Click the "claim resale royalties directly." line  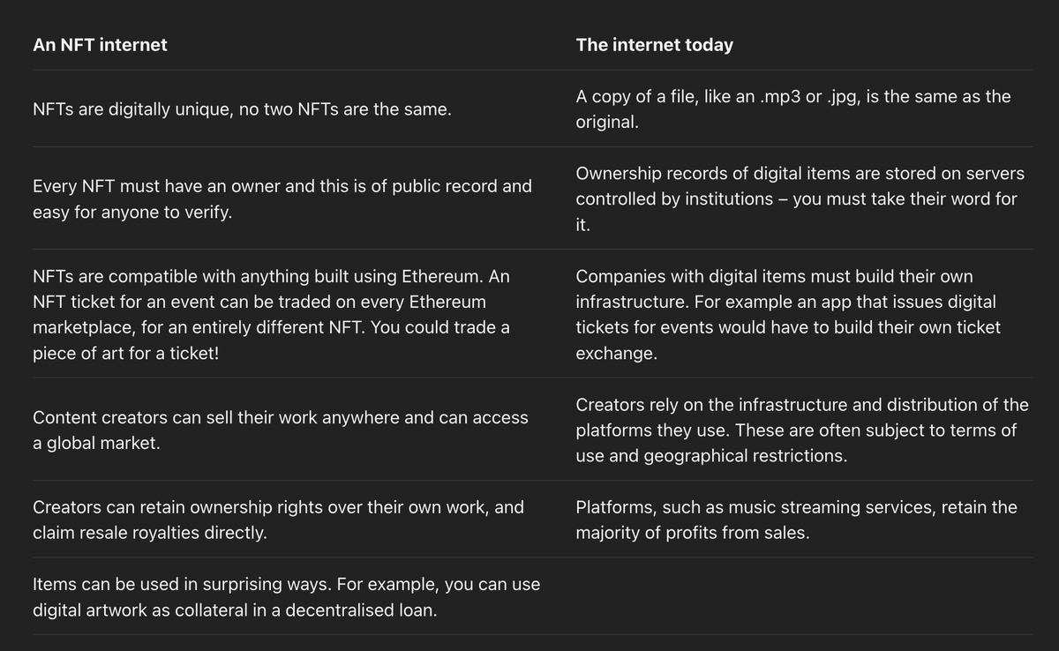click(x=149, y=534)
